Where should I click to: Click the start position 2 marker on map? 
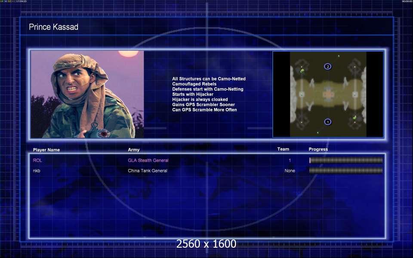(328, 67)
